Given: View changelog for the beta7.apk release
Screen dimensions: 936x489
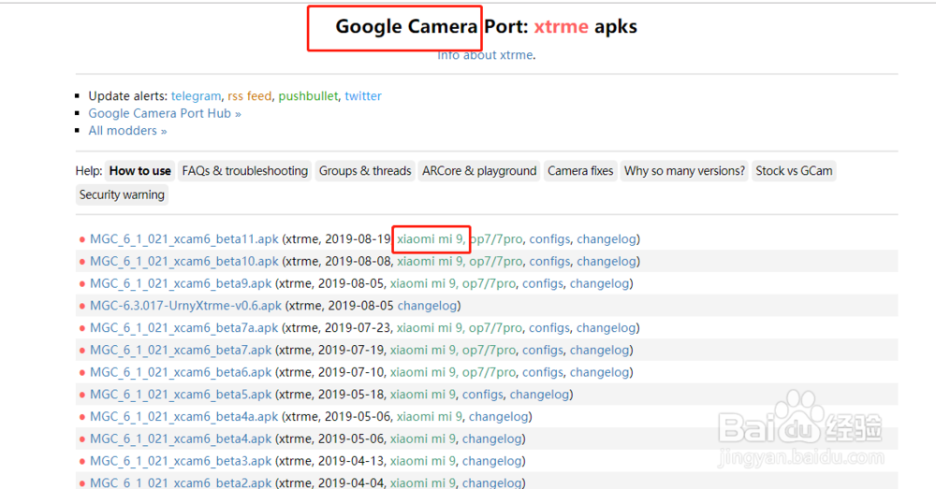Looking at the screenshot, I should tap(599, 350).
